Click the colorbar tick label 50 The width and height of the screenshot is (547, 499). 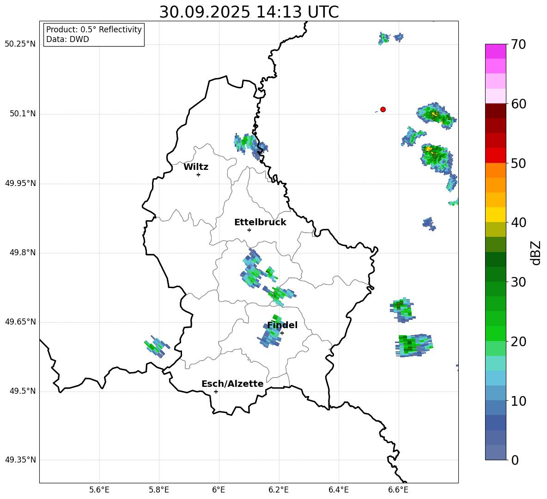click(518, 163)
